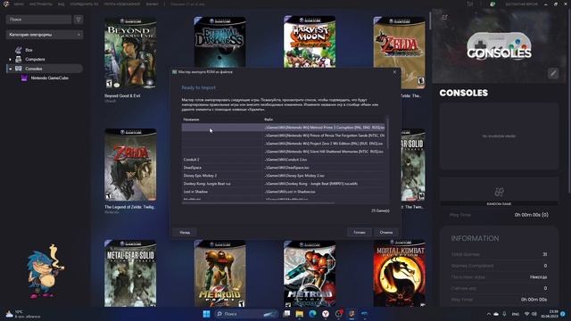Open the platform category dropdown
Image resolution: width=571 pixels, height=321 pixels.
(45, 35)
